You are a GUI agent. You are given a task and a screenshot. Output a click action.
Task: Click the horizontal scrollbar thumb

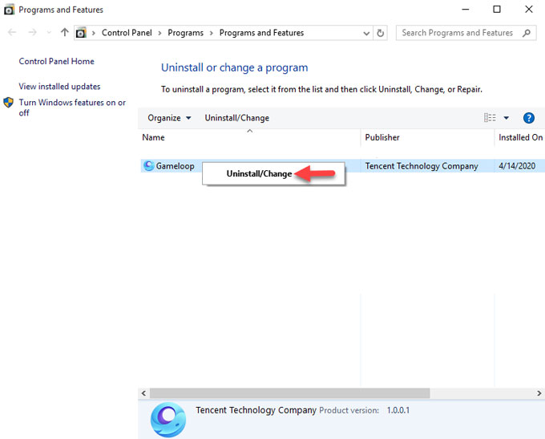pyautogui.click(x=289, y=393)
